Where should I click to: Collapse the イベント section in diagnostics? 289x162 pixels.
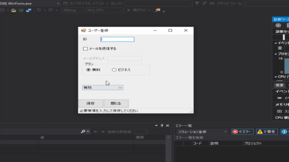pyautogui.click(x=275, y=43)
